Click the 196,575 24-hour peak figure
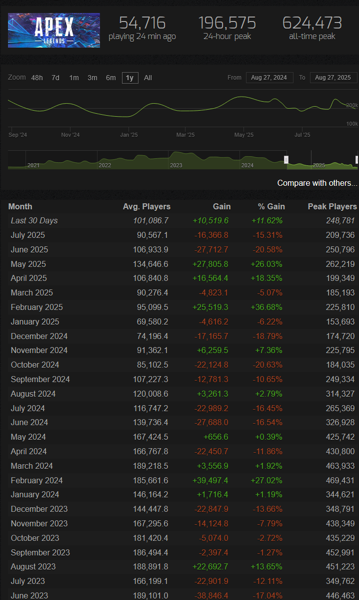 point(227,23)
